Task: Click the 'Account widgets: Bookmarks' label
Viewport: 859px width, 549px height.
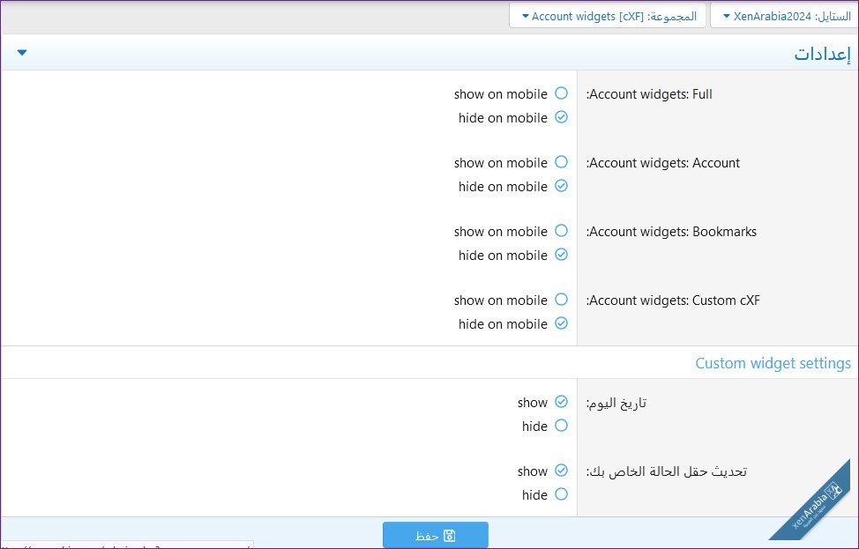Action: click(671, 232)
